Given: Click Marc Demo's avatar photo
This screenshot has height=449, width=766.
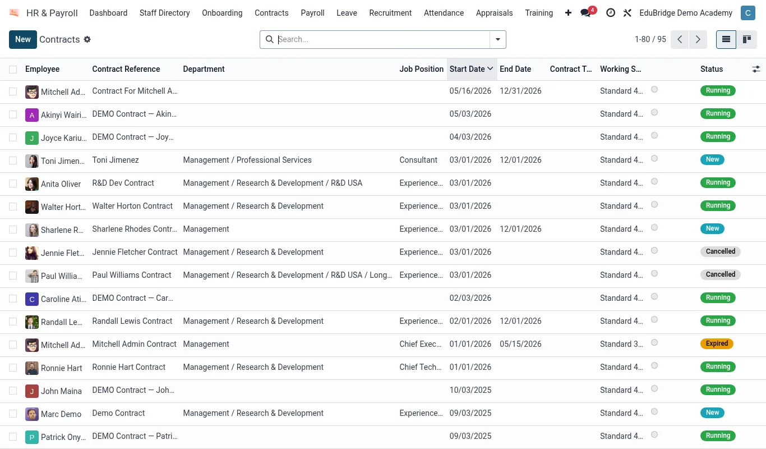Looking at the screenshot, I should point(32,414).
